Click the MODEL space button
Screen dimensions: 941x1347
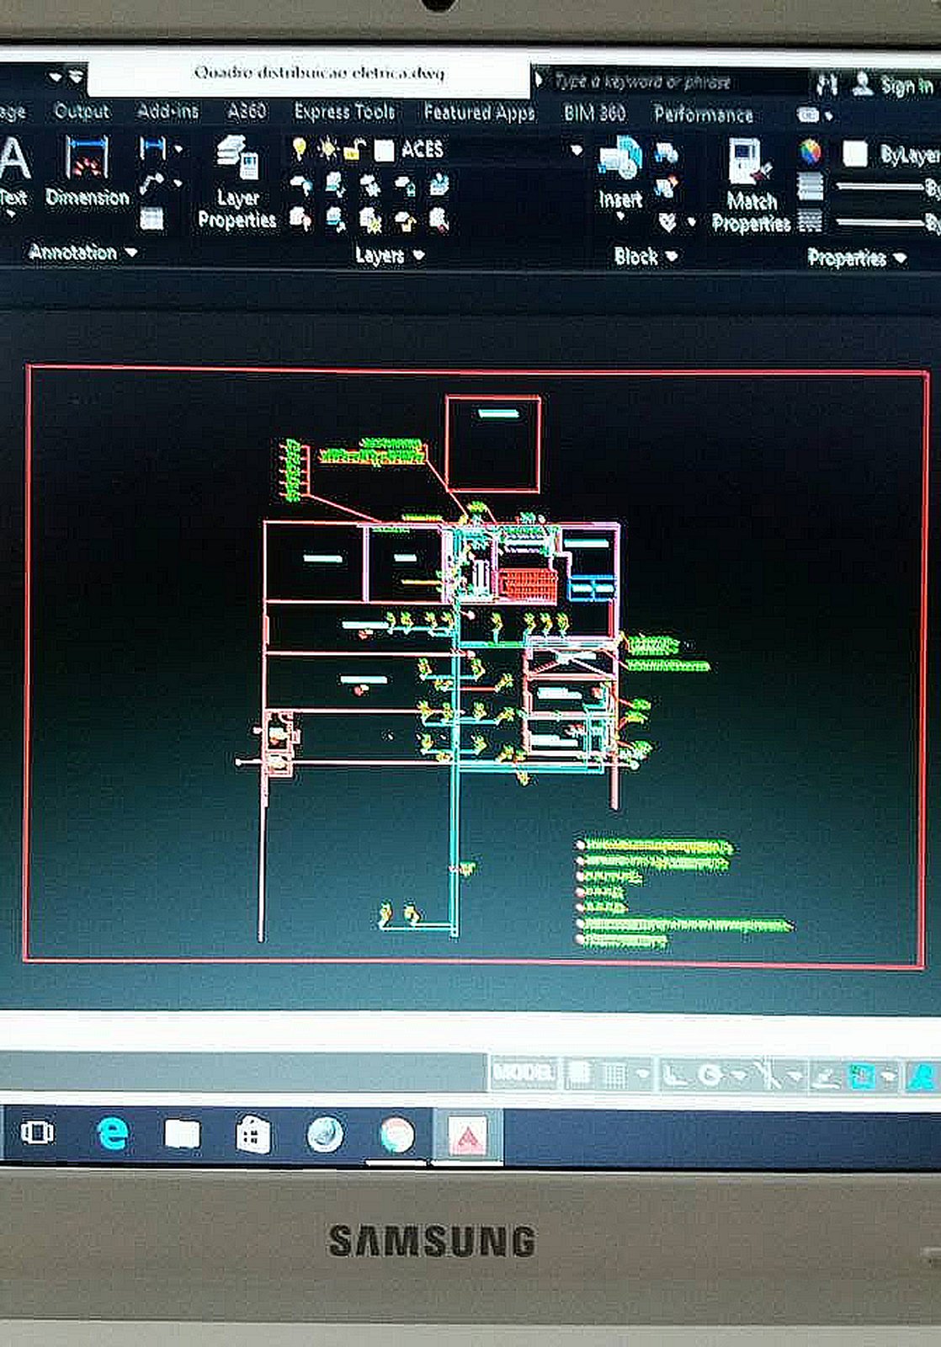pyautogui.click(x=523, y=1073)
